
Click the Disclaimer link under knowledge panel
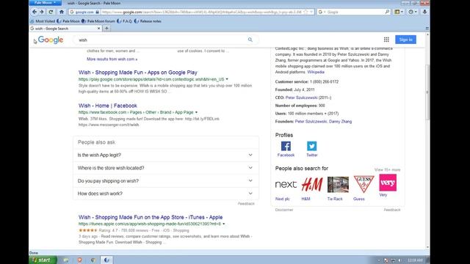[x=284, y=210]
